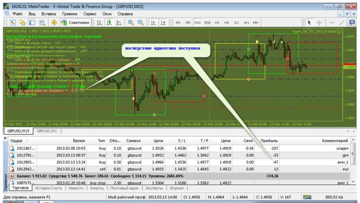Select the M15 timeframe

[198, 23]
